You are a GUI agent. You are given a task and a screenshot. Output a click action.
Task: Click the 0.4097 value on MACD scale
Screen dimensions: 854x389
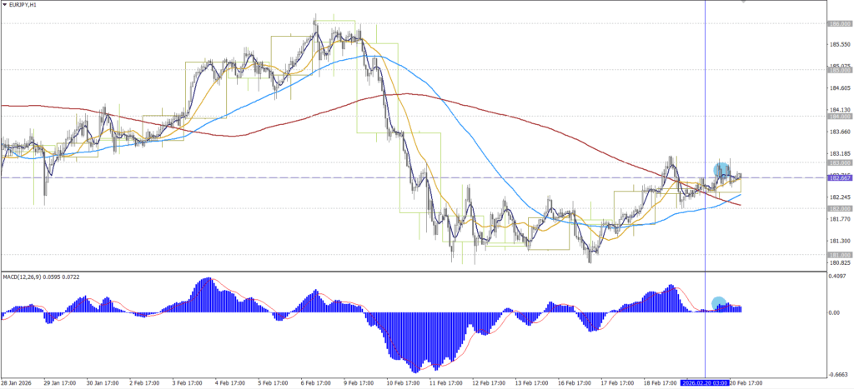837,276
